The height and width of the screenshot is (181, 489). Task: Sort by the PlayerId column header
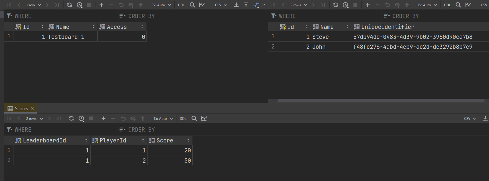point(118,140)
